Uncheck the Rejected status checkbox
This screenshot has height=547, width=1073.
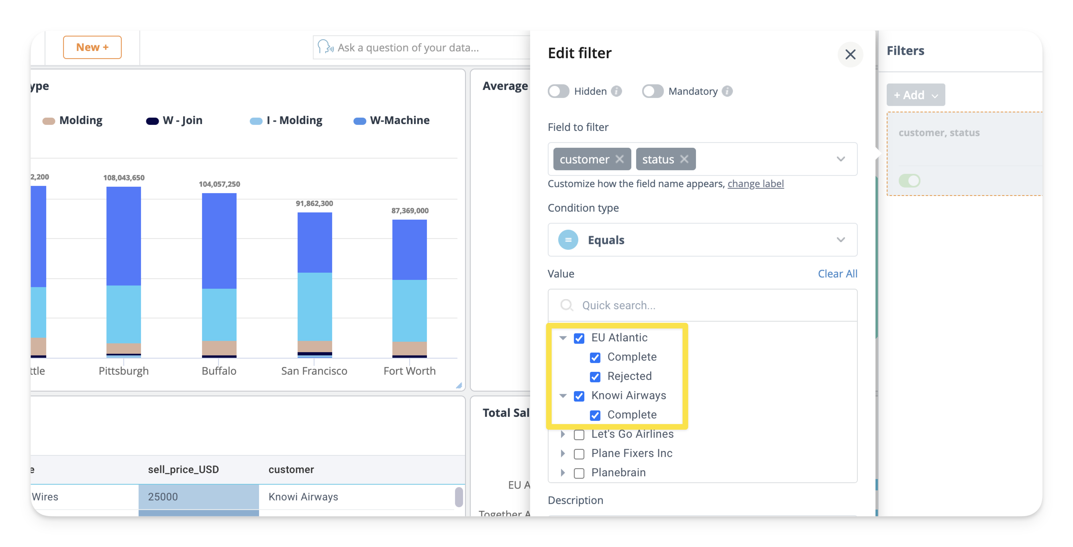(595, 377)
